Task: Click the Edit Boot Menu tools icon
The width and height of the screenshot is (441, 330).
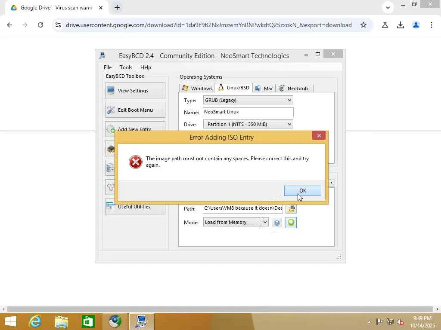Action: (x=111, y=110)
